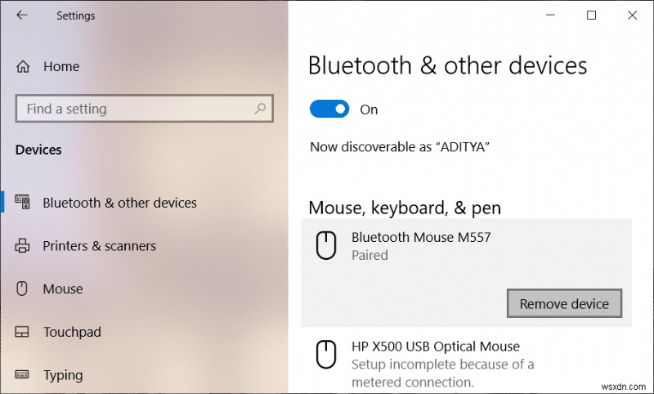Focus the Find a setting search box
The image size is (654, 394).
[135, 109]
